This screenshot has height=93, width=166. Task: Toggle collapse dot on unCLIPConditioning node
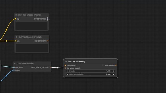pos(66,61)
